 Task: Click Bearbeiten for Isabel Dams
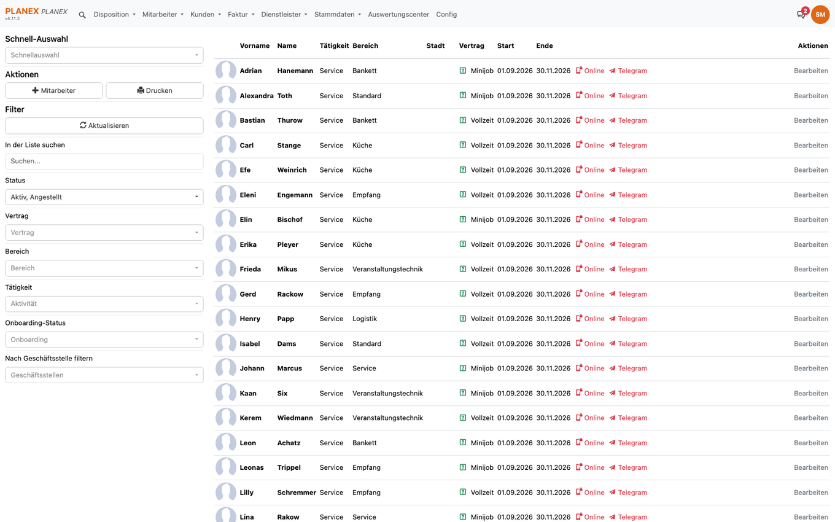coord(810,344)
